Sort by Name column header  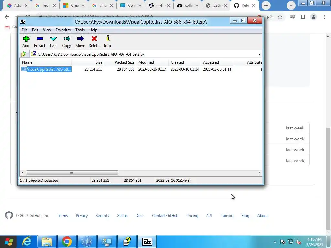pos(46,62)
